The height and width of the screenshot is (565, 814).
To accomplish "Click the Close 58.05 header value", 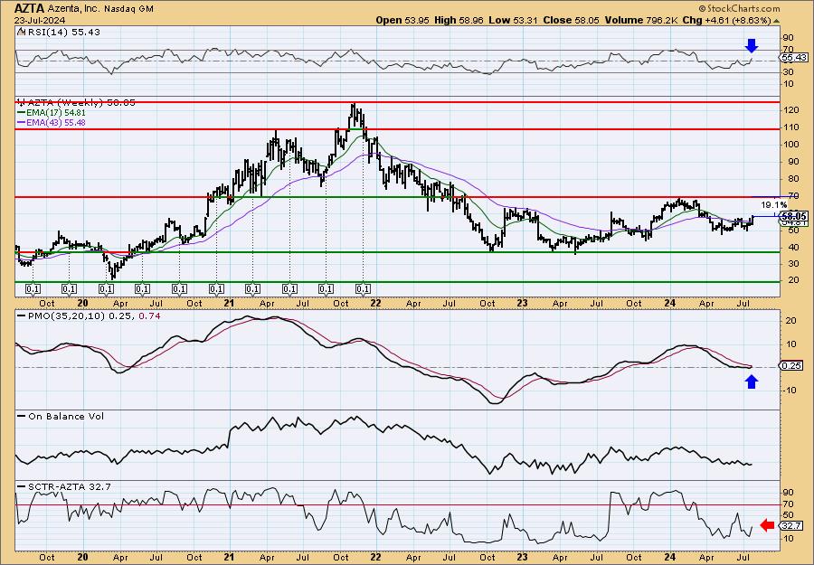I will (571, 20).
